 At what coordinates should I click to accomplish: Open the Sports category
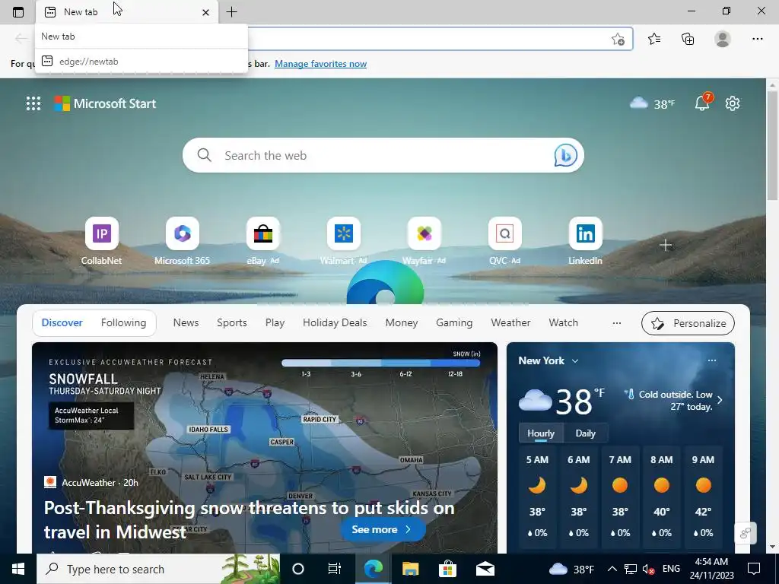pos(231,322)
